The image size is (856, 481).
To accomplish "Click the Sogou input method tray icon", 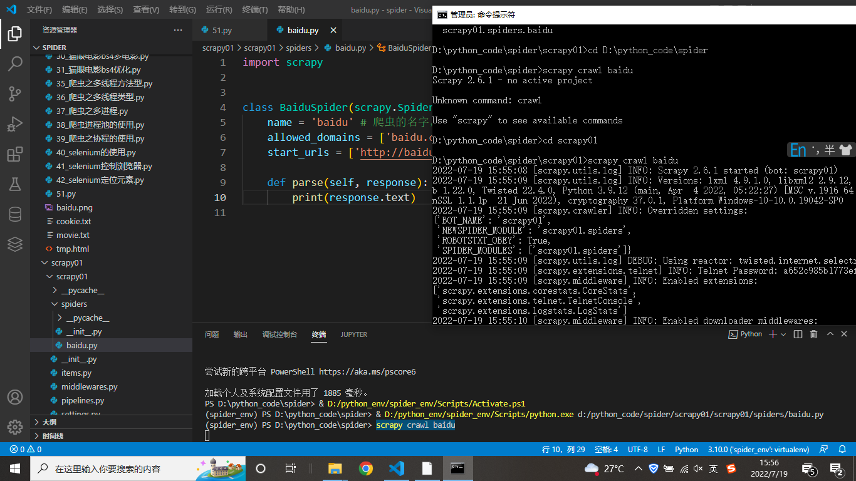I will [x=731, y=468].
